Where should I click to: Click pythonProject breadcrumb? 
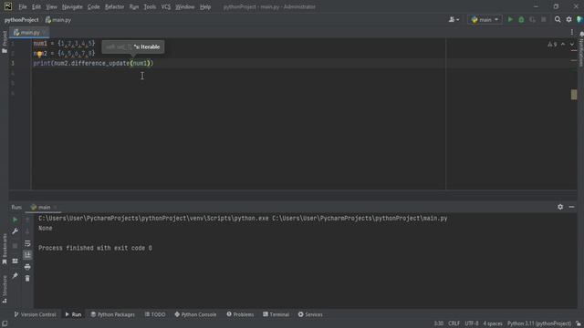pos(22,20)
